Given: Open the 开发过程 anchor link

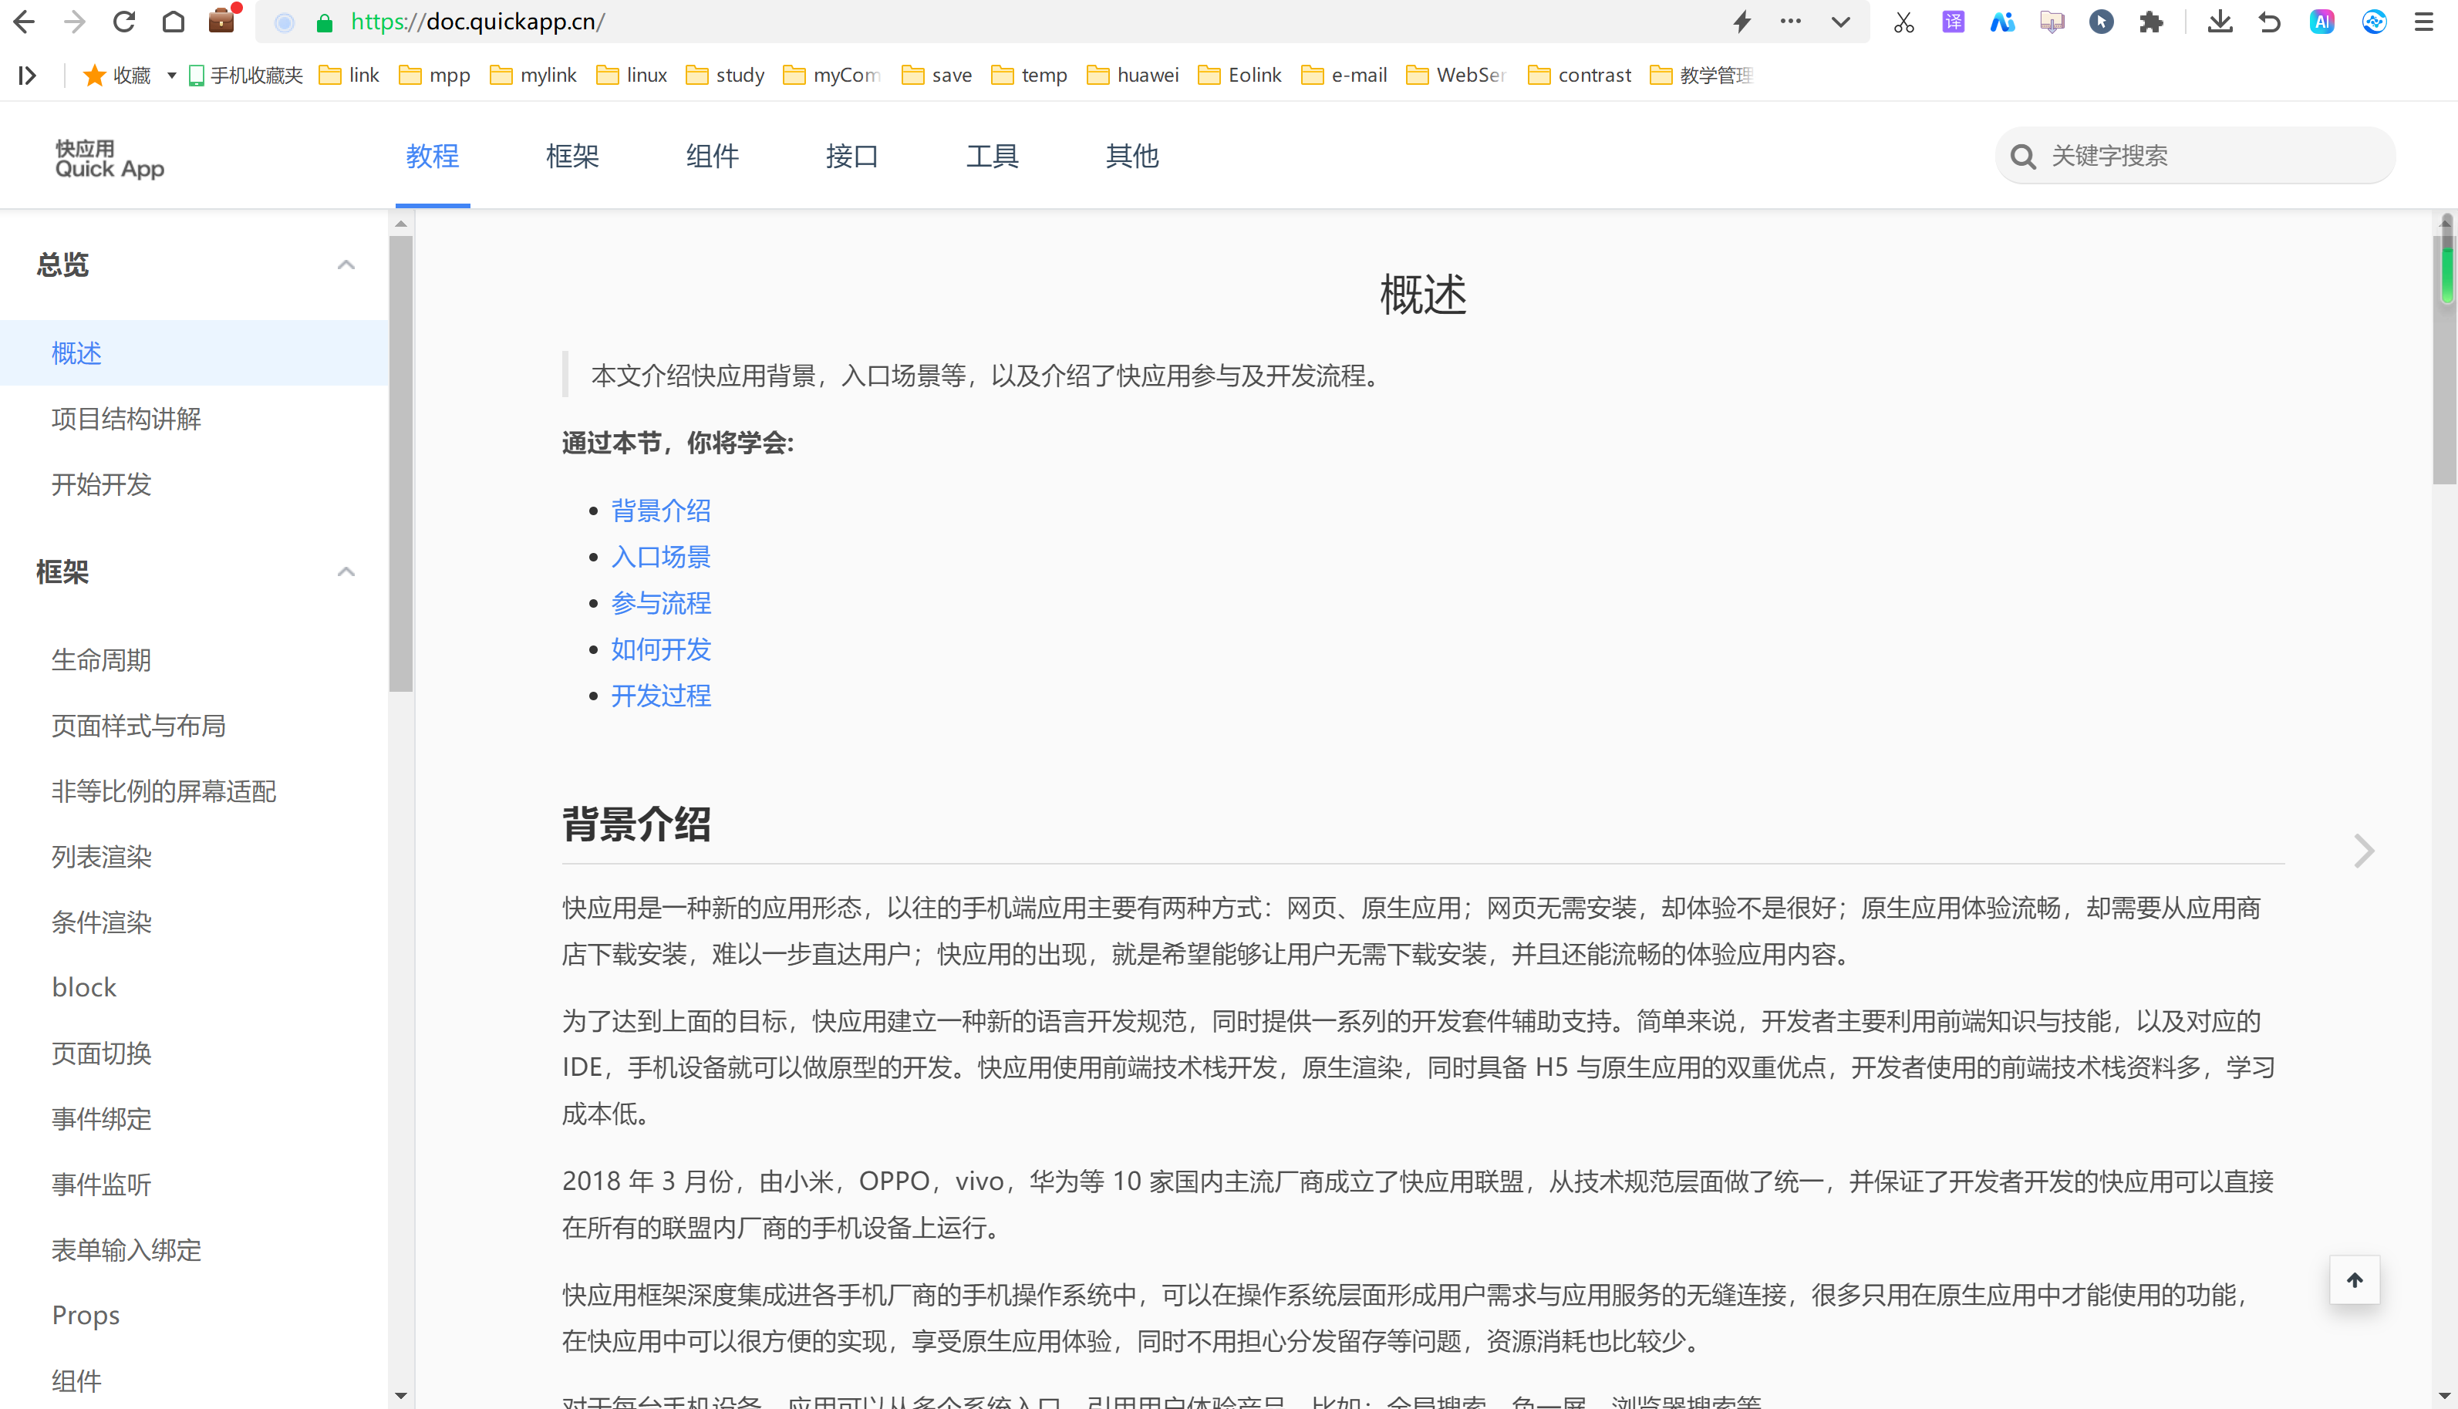Looking at the screenshot, I should [x=660, y=695].
